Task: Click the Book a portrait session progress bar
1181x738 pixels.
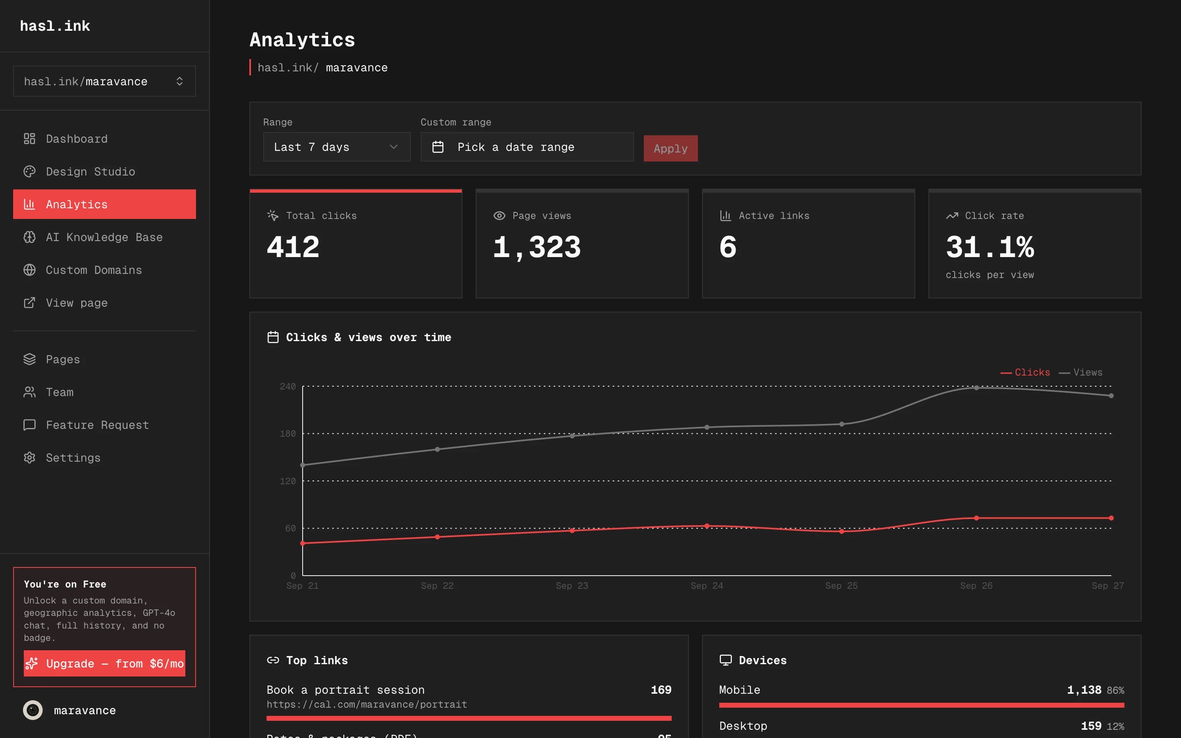Action: [469, 718]
